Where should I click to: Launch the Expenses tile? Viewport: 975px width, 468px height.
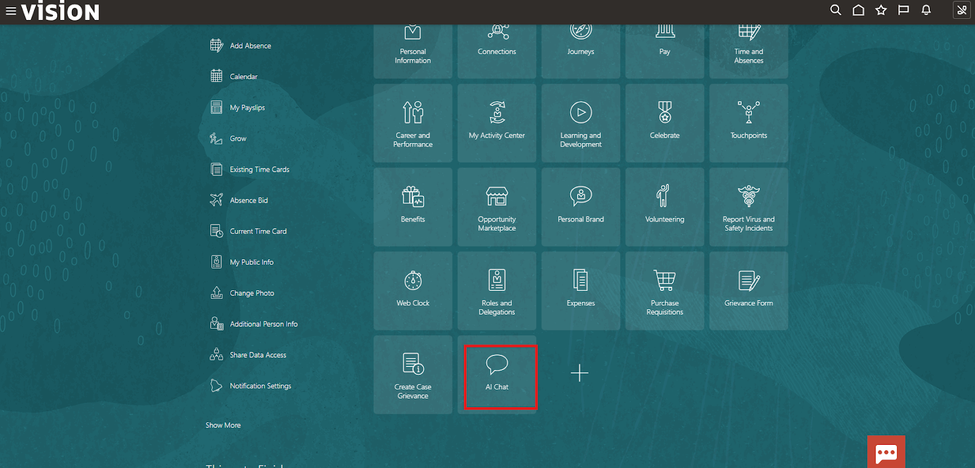tap(581, 290)
